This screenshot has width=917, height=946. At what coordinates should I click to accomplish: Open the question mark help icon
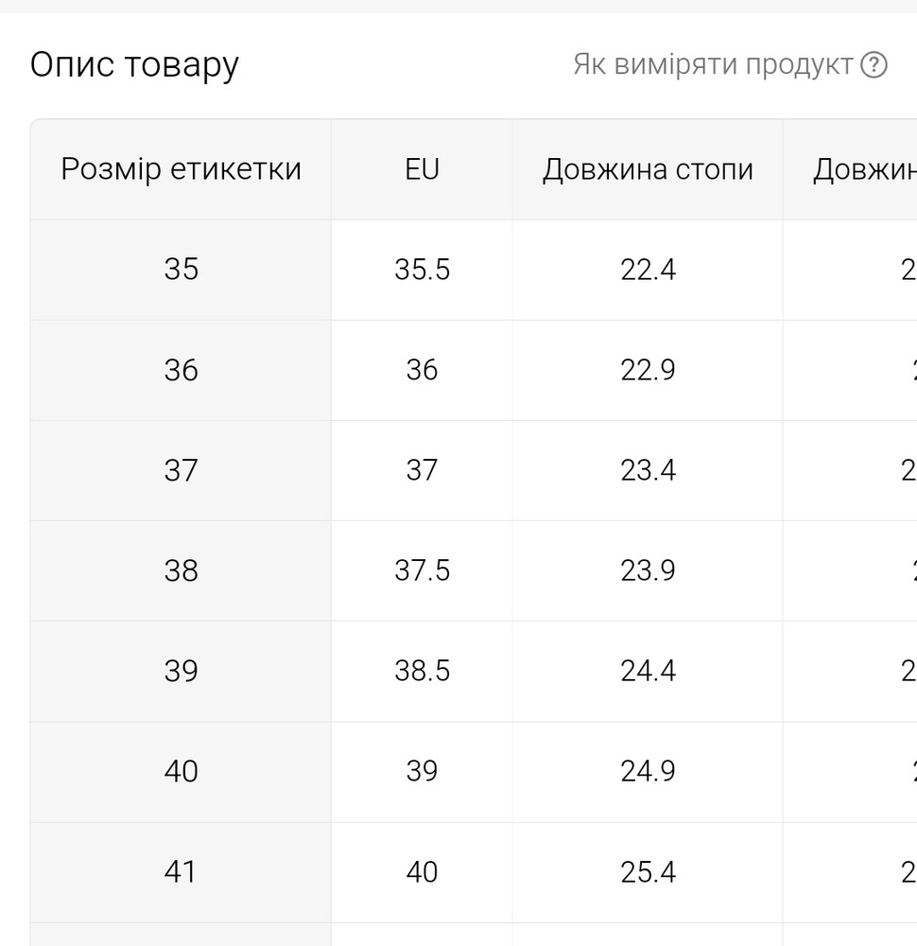coord(874,64)
